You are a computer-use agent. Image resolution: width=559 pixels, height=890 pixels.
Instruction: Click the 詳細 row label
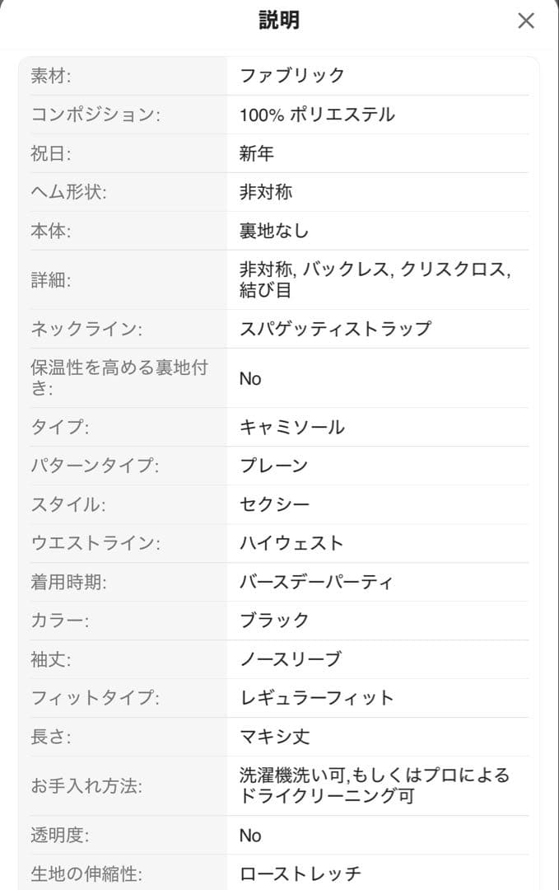[51, 279]
